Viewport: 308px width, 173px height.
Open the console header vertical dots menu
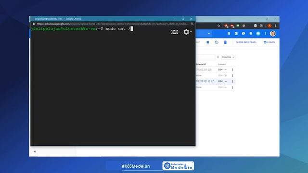(265, 34)
